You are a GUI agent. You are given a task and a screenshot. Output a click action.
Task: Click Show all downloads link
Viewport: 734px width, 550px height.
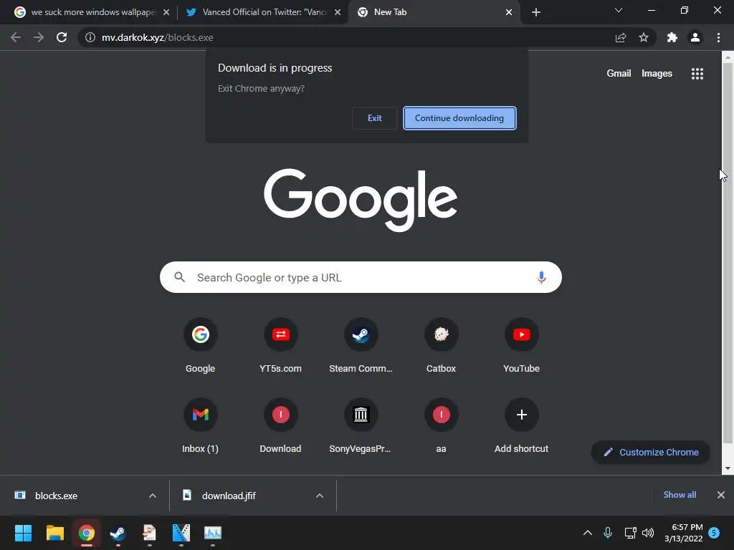(x=680, y=495)
